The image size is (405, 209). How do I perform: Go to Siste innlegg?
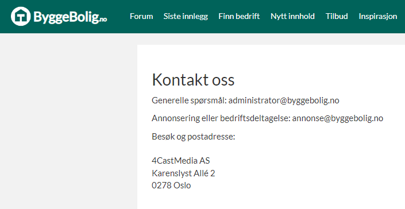coord(186,16)
